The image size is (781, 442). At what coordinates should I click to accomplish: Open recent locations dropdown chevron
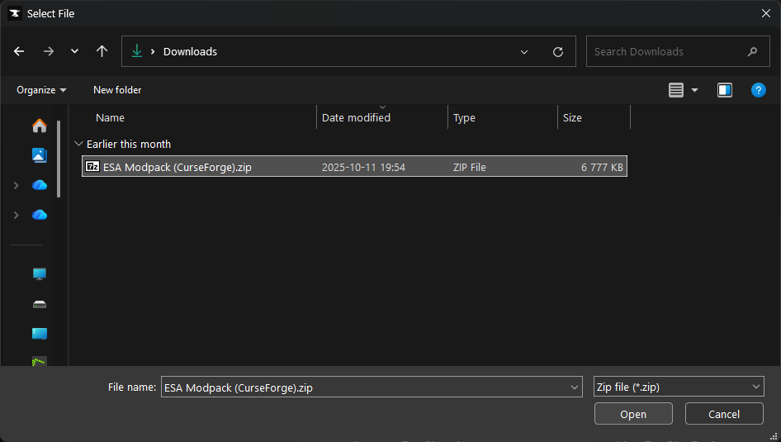(x=74, y=51)
